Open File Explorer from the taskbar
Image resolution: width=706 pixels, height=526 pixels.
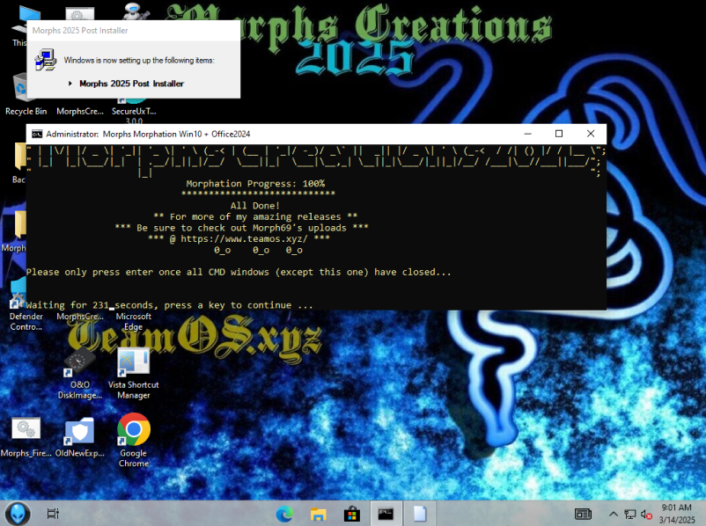[x=319, y=514]
